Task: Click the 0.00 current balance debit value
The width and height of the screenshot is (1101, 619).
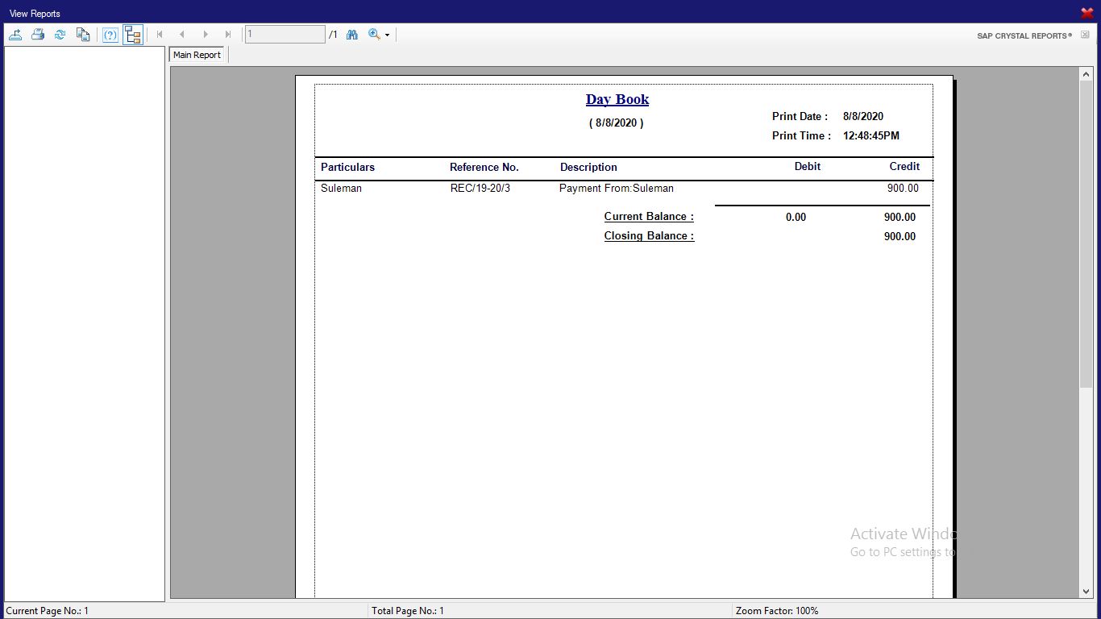Action: pos(796,217)
